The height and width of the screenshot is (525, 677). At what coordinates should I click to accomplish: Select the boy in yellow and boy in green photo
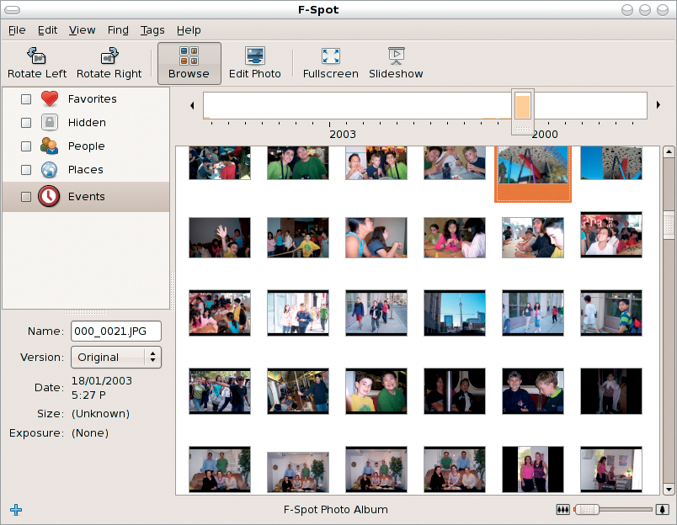pyautogui.click(x=376, y=391)
